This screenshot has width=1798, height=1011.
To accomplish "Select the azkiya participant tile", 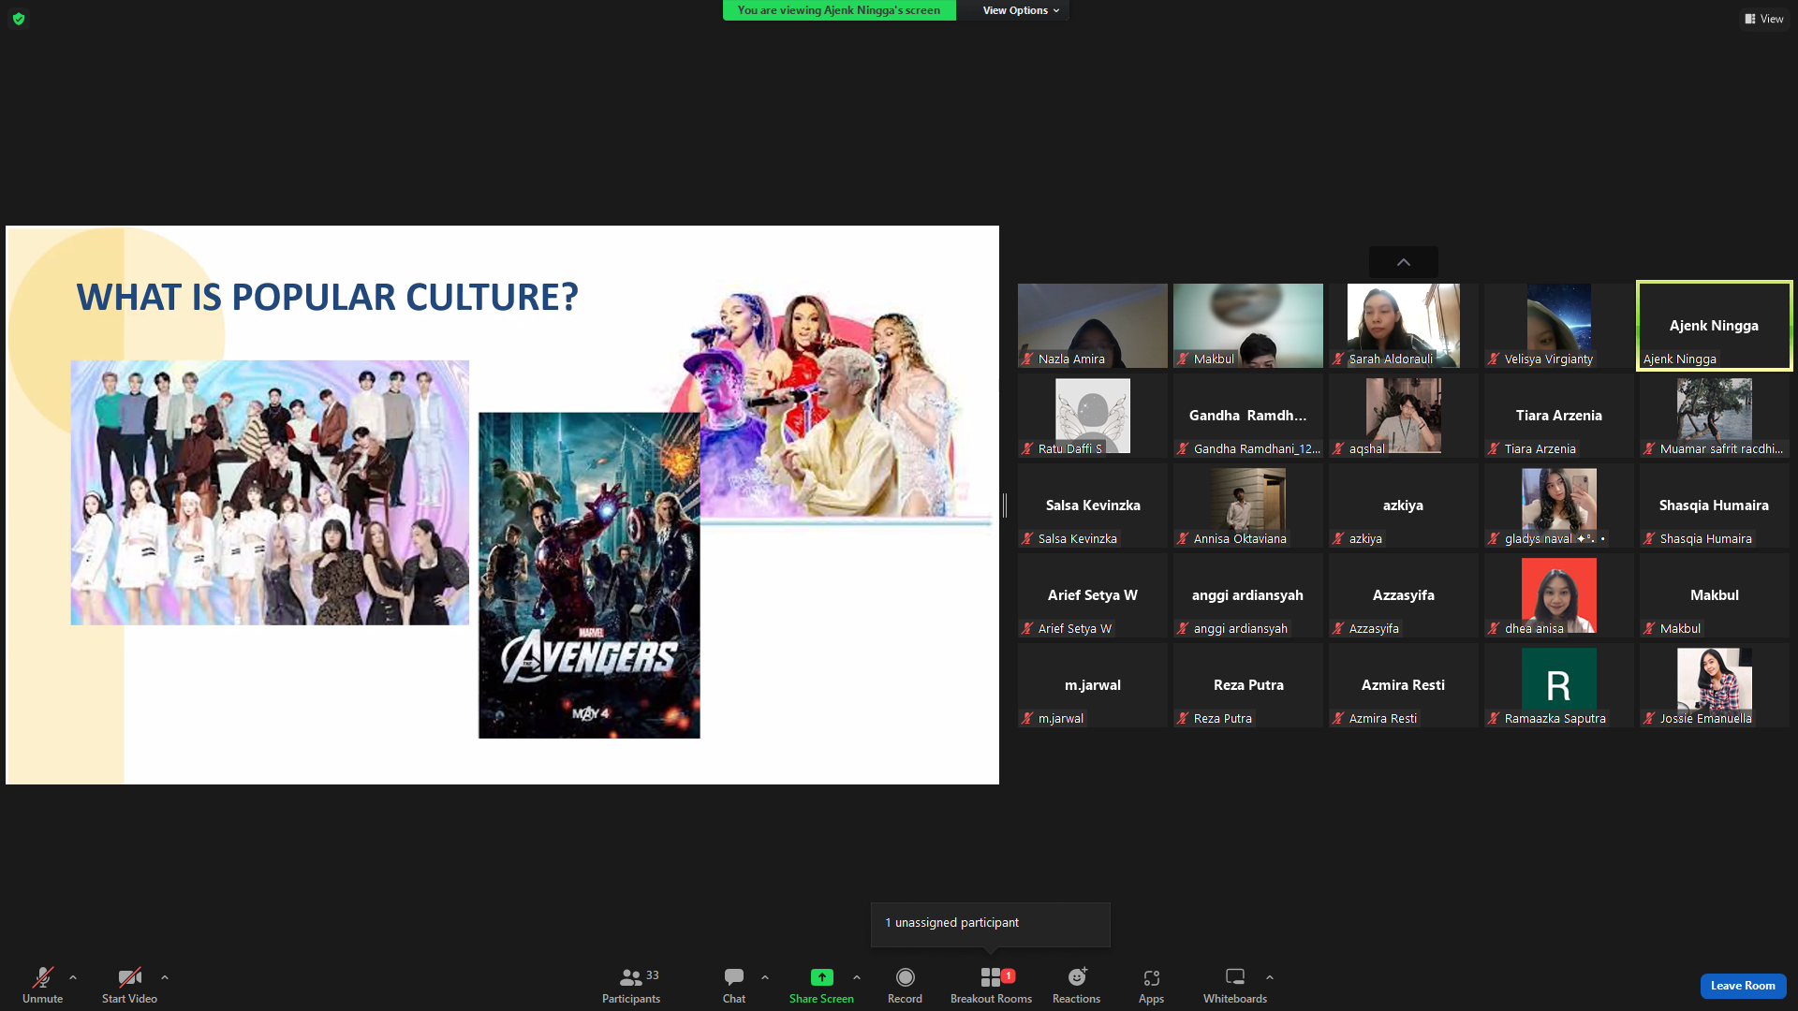I will click(x=1404, y=505).
